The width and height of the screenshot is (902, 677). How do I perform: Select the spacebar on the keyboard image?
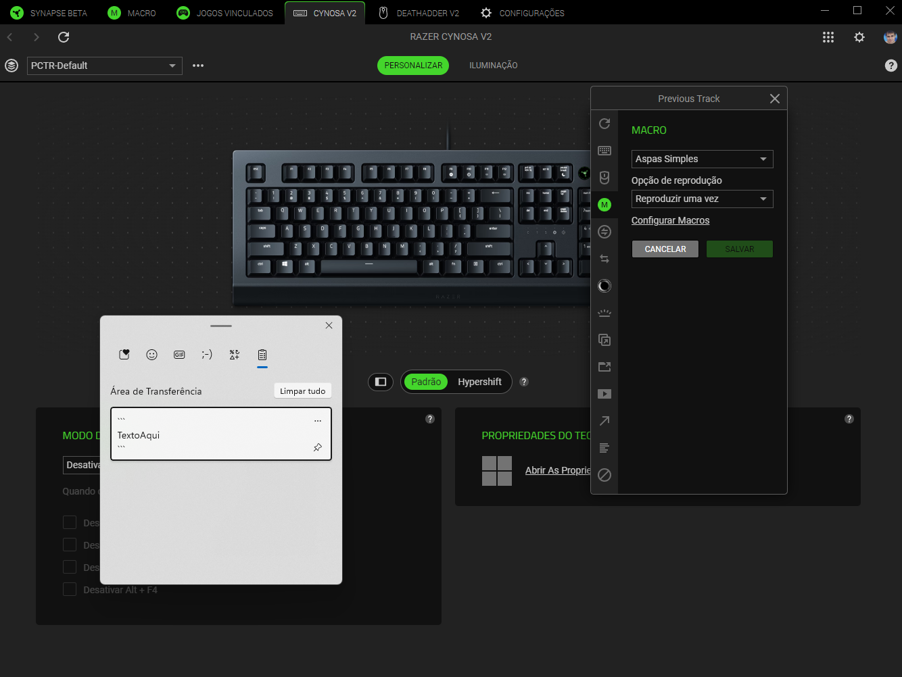pos(369,266)
